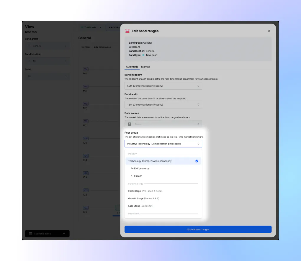Click the + Add button in toolbar

click(113, 27)
